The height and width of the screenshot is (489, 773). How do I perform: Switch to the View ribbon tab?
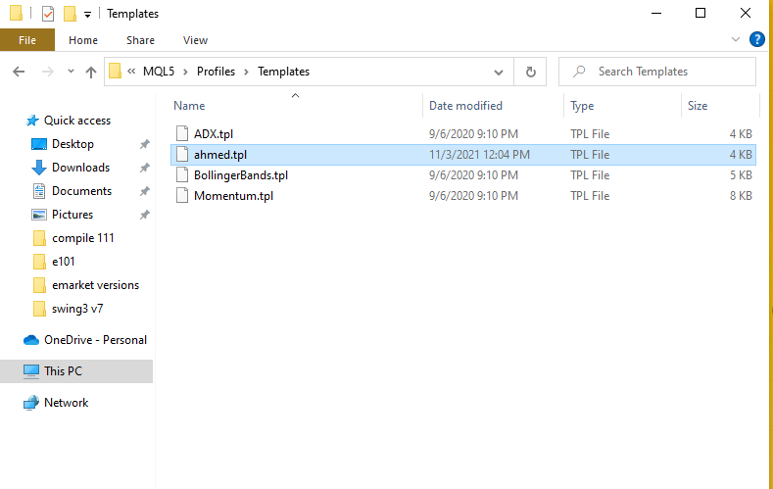tap(195, 40)
